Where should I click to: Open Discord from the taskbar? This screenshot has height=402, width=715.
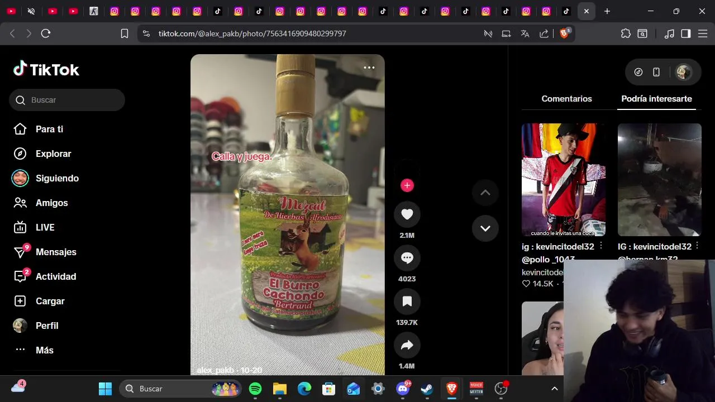pos(403,389)
